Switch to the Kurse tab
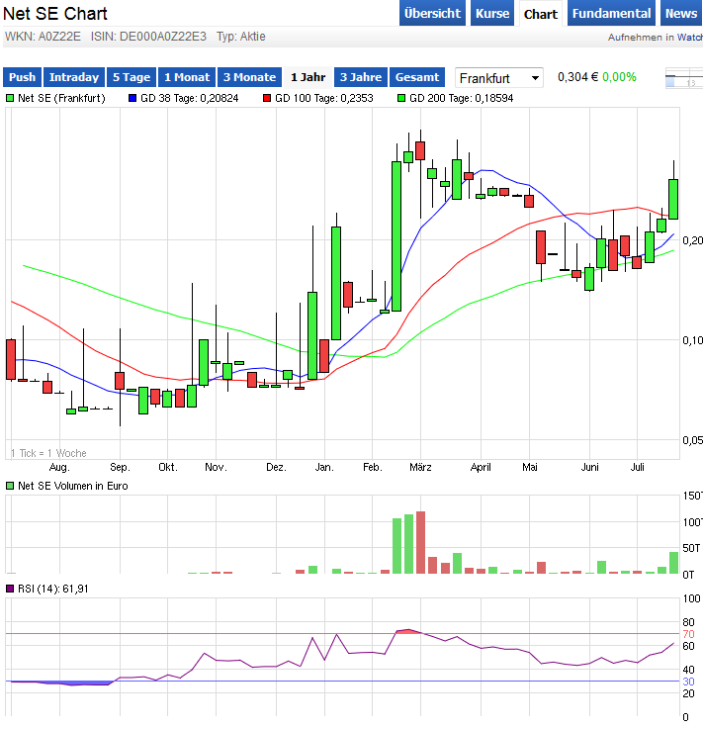Screen dimensions: 703x729 point(492,14)
